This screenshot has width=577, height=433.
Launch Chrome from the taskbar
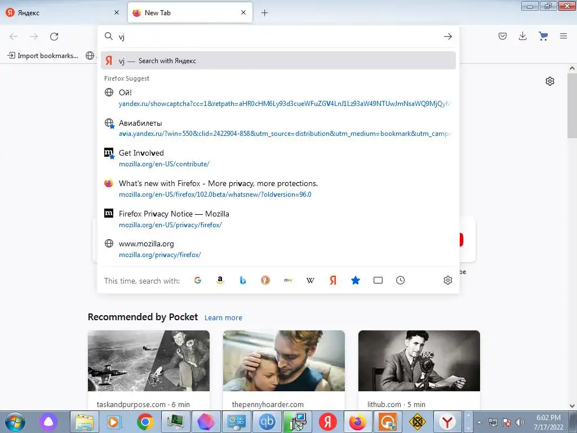tap(145, 422)
